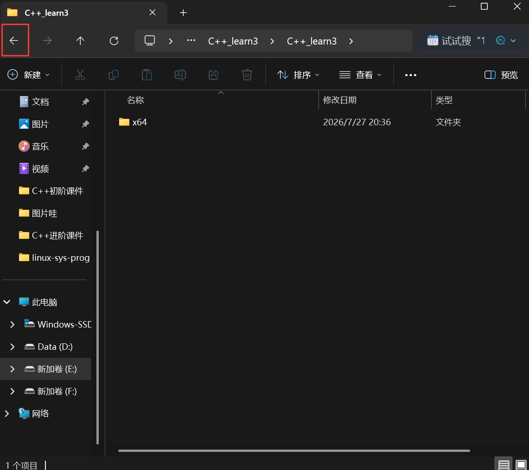
Task: Unpin 文档 using its pin icon
Action: [x=85, y=102]
